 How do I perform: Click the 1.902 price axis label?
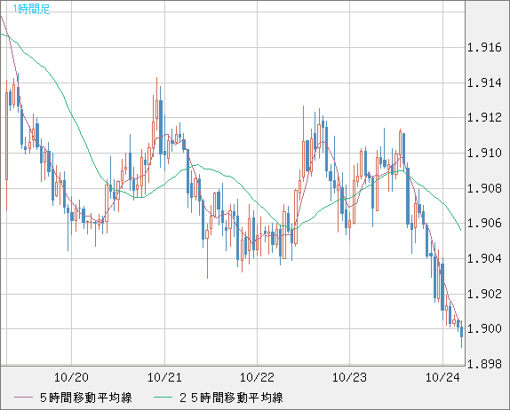pos(484,294)
